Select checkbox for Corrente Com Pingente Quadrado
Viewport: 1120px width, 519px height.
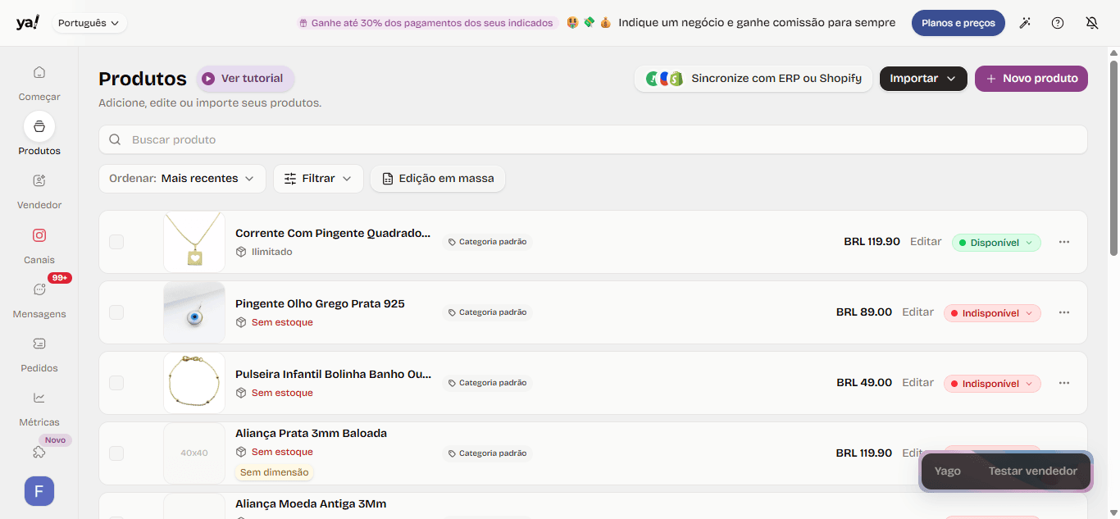point(116,242)
